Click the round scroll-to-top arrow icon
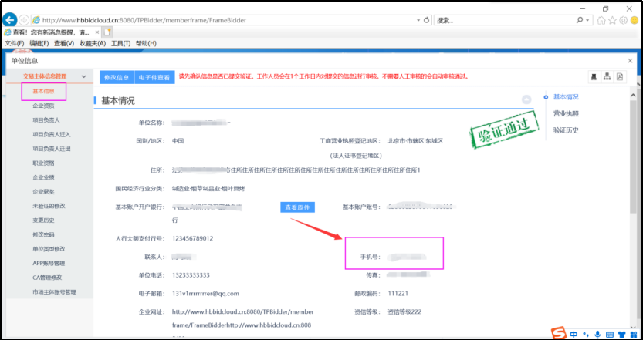This screenshot has height=340, width=643. tap(526, 99)
